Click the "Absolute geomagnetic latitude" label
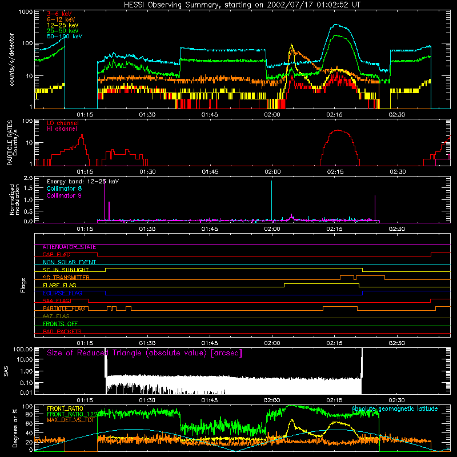The width and height of the screenshot is (457, 457). pyautogui.click(x=395, y=409)
